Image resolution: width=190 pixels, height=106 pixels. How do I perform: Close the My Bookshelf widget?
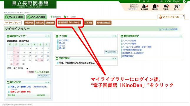[116, 36]
